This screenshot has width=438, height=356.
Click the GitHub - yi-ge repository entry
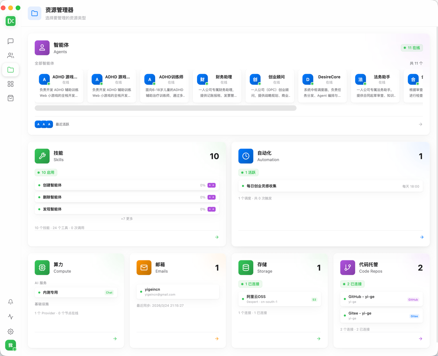pos(381,299)
